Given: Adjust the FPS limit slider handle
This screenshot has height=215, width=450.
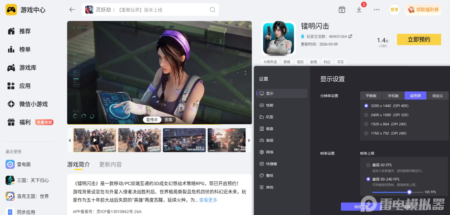Looking at the screenshot, I should pos(409,192).
